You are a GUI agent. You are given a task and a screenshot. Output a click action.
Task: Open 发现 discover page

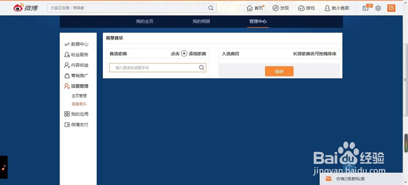point(281,8)
